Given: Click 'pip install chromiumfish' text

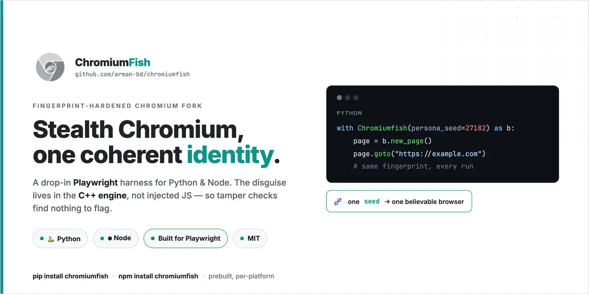Looking at the screenshot, I should pos(71,276).
